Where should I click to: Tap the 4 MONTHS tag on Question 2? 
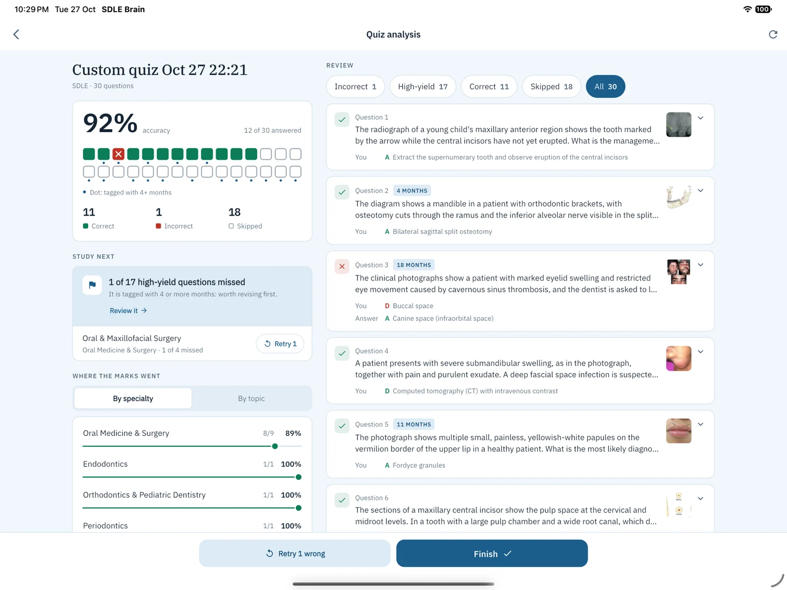coord(412,191)
